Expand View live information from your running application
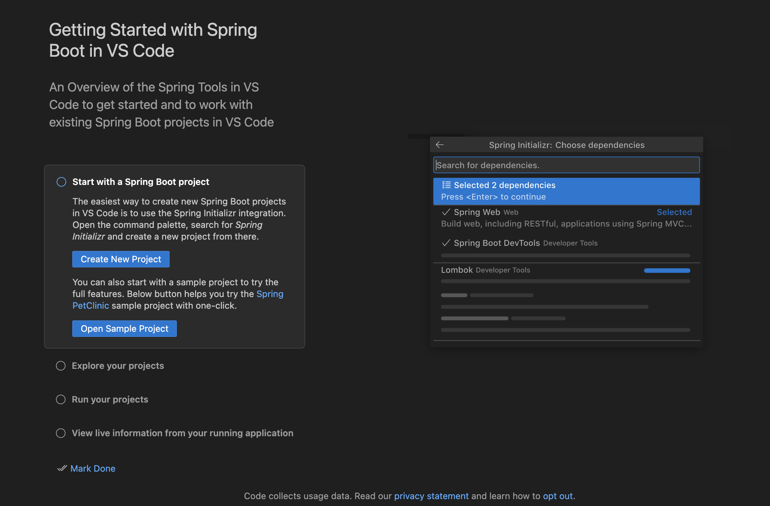 click(182, 433)
